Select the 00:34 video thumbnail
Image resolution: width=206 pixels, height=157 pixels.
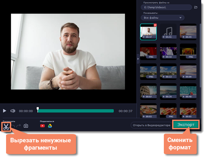tap(168, 91)
